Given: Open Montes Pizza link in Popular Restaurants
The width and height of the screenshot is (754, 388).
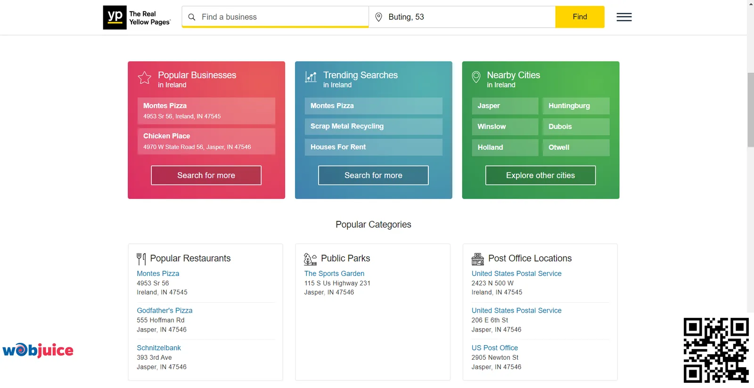Looking at the screenshot, I should (158, 274).
